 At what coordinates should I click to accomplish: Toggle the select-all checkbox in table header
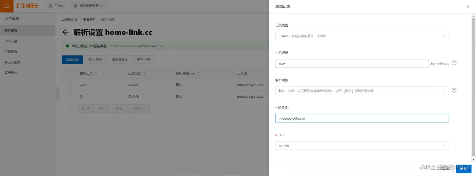[x=70, y=73]
